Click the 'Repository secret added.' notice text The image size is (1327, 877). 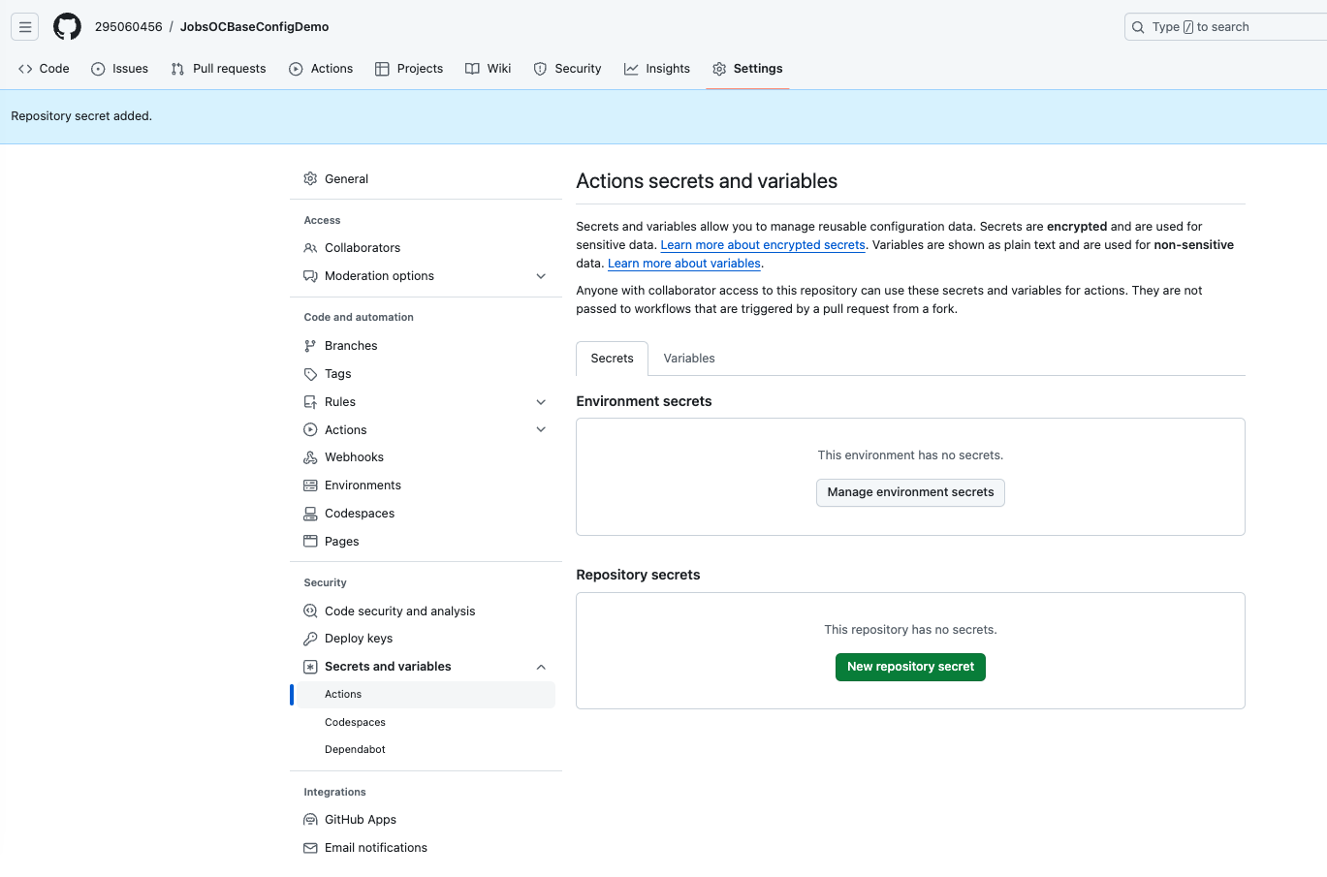tap(81, 116)
